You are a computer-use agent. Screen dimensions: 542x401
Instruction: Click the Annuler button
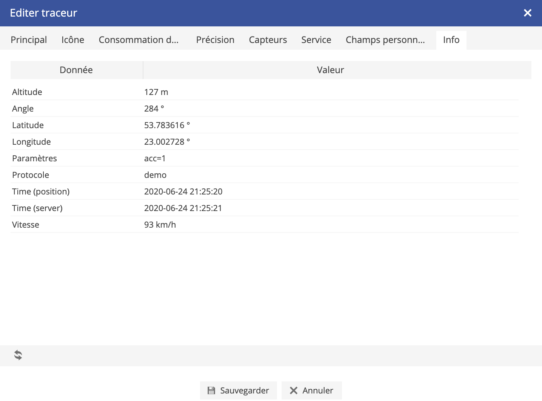311,390
